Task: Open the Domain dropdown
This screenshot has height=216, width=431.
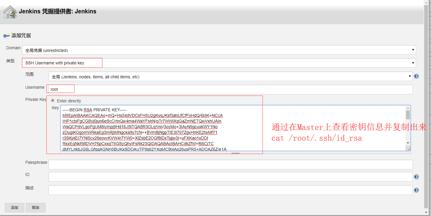Action: [x=219, y=50]
